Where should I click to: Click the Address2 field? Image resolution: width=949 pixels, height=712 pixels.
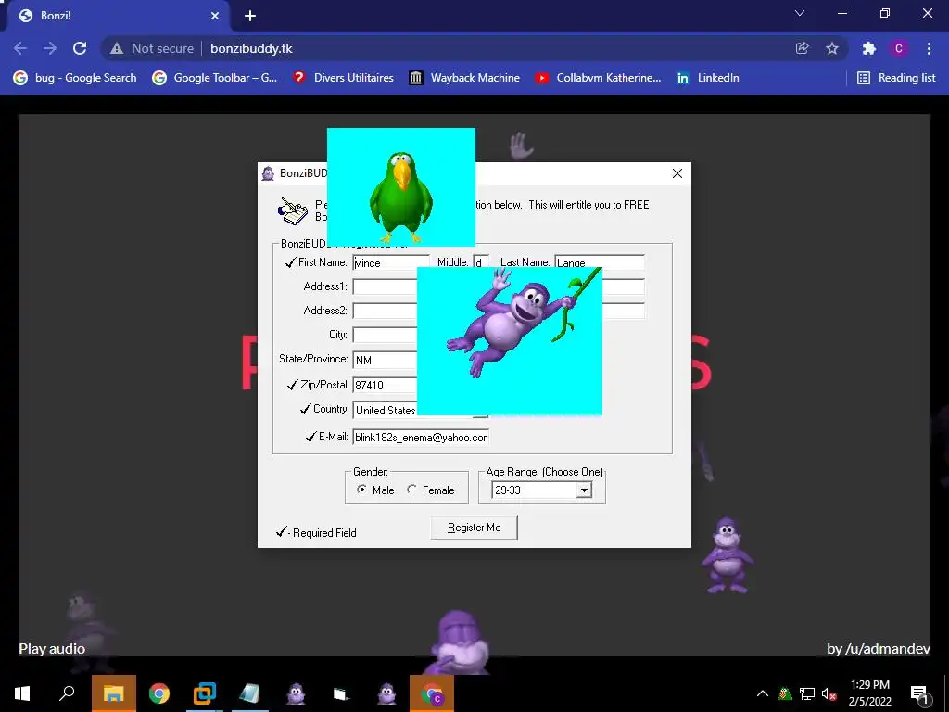pos(385,311)
